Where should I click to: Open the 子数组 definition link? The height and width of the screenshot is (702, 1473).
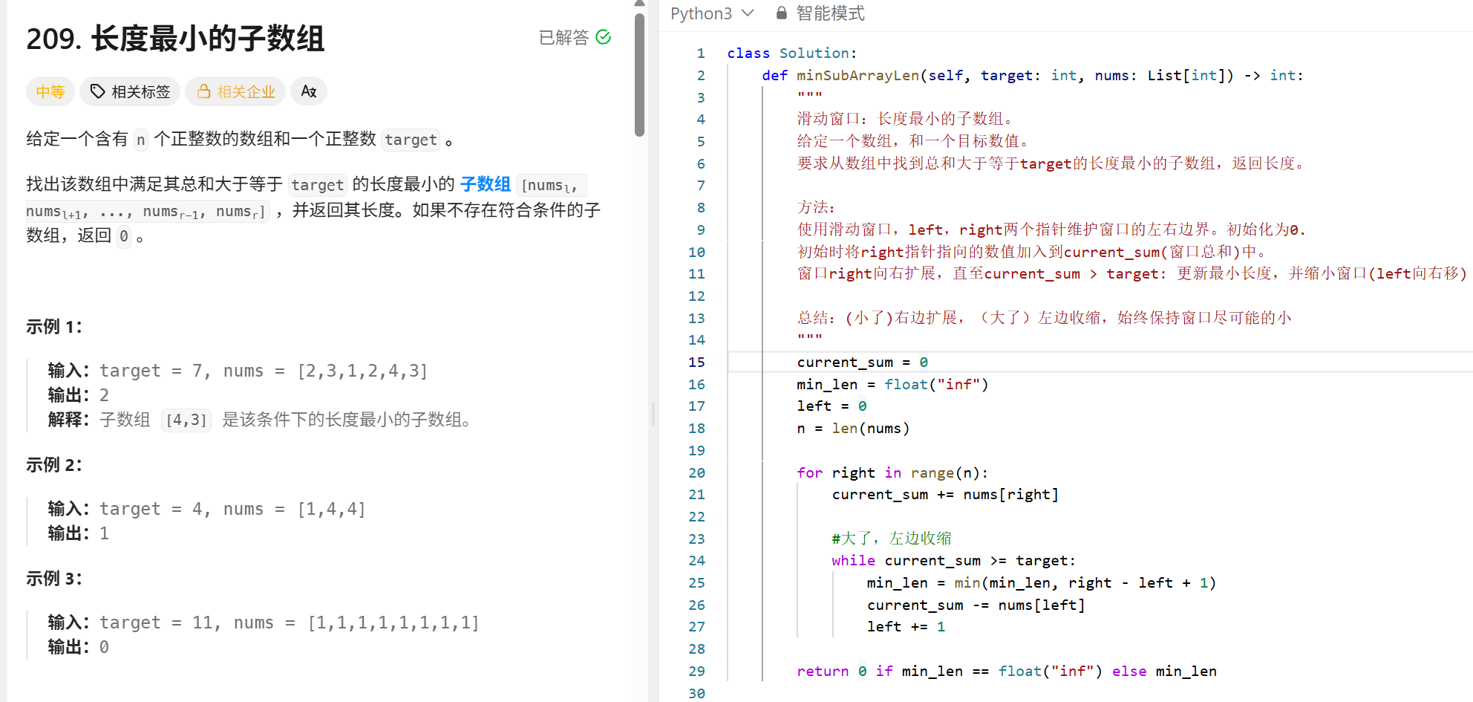[x=486, y=184]
